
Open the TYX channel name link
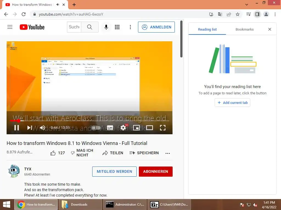[28, 169]
